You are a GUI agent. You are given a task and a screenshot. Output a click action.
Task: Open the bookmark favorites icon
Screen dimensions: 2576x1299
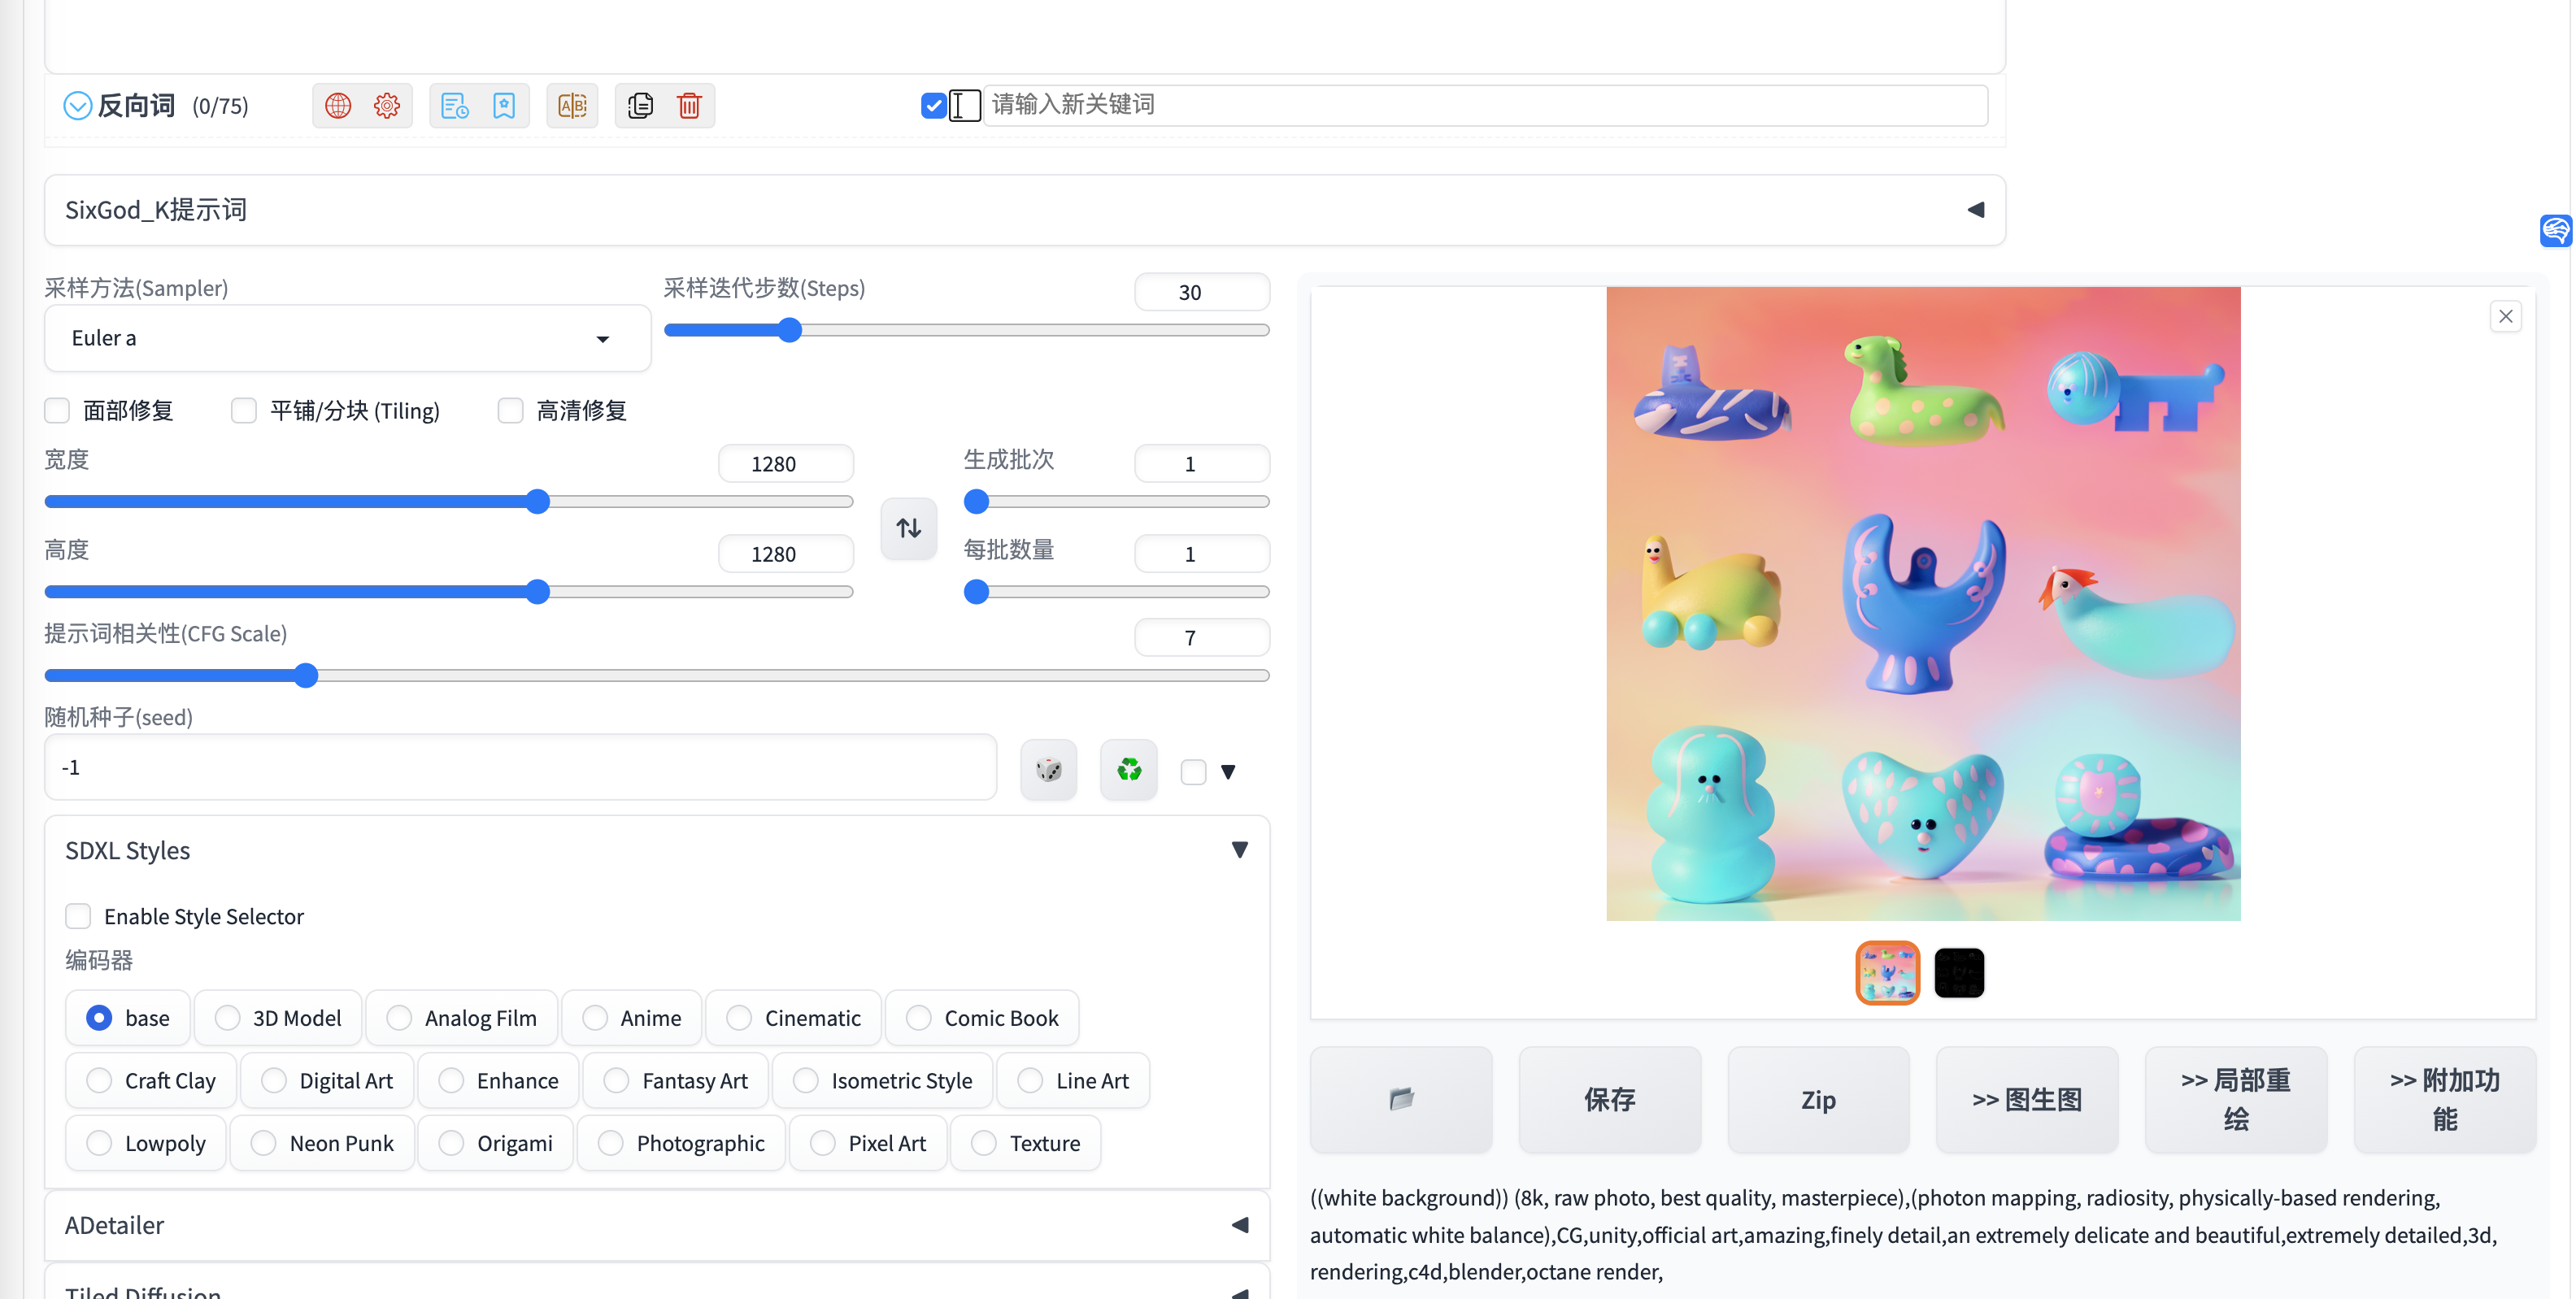pos(504,105)
